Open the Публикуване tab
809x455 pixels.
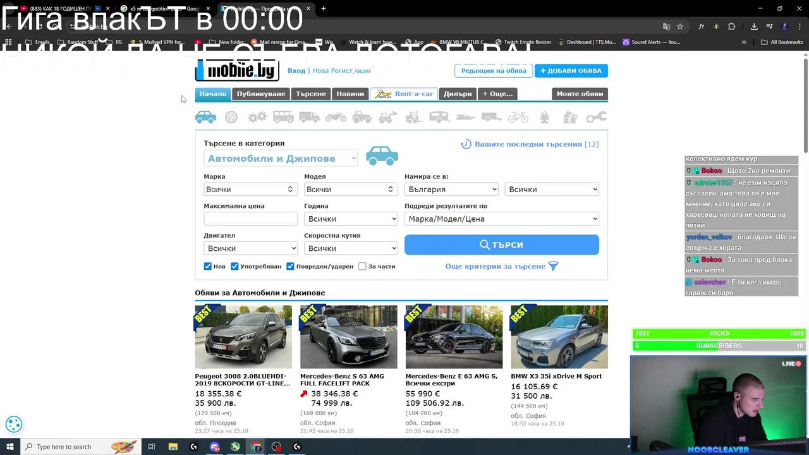261,94
